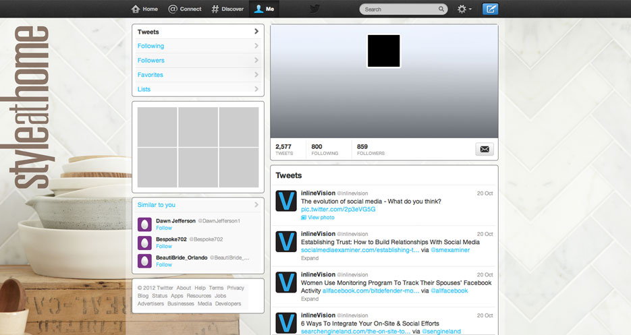Click the Twitter bird logo in navbar

click(314, 9)
